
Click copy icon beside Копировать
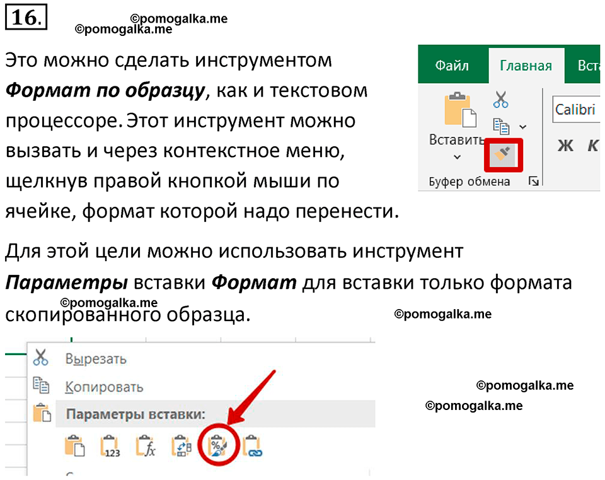[x=41, y=385]
